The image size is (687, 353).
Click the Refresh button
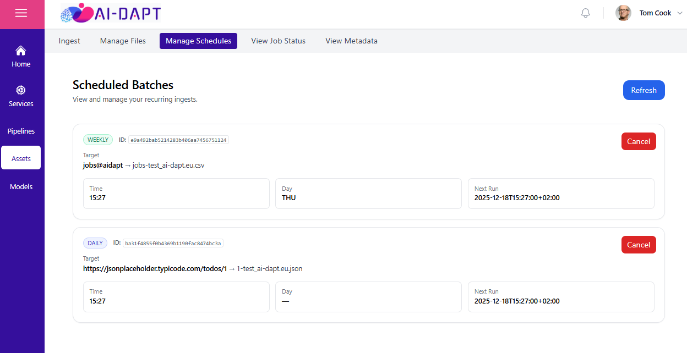point(644,90)
